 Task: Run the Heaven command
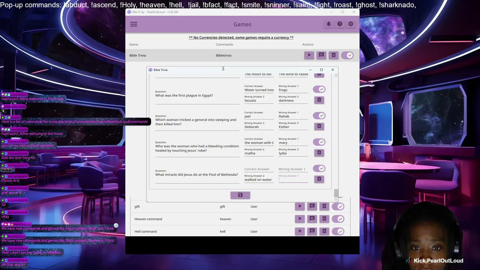300,219
